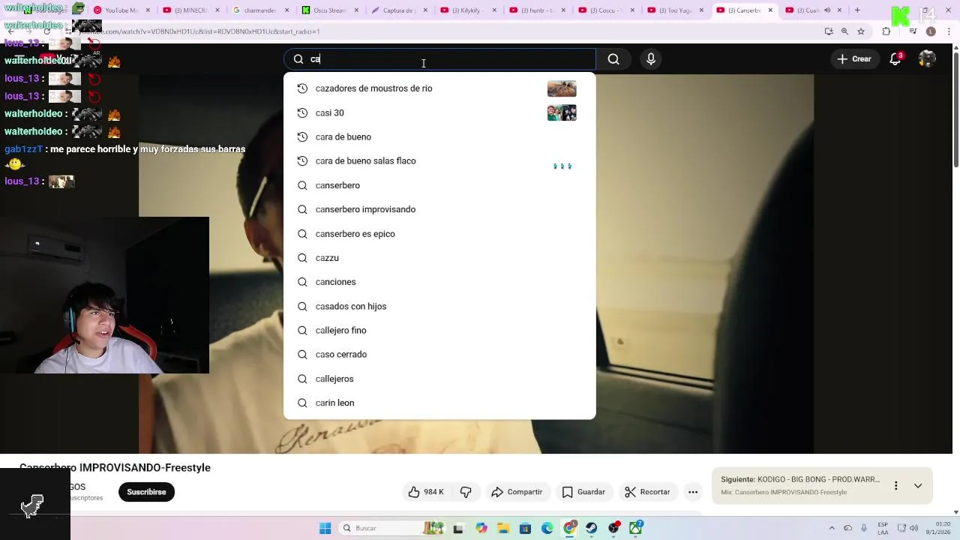Dislike the video with thumbs-down icon
The image size is (960, 540).
466,492
